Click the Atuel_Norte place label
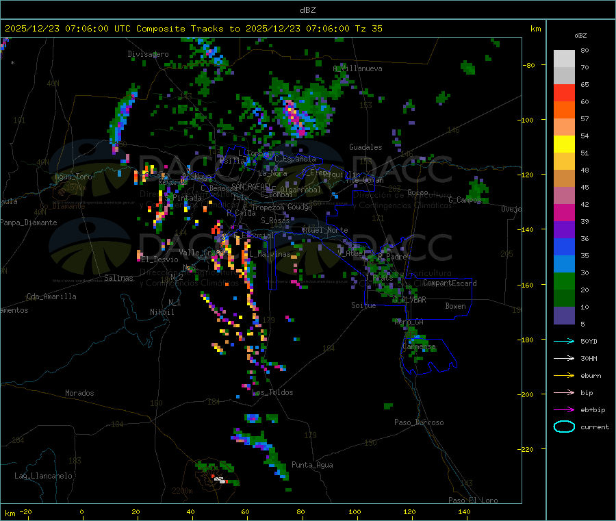Image resolution: width=616 pixels, height=521 pixels. click(x=325, y=230)
